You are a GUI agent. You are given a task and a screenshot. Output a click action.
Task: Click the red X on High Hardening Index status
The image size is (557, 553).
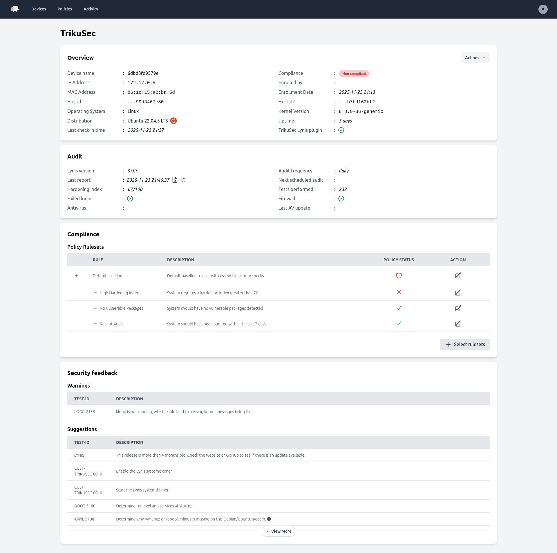click(x=399, y=292)
